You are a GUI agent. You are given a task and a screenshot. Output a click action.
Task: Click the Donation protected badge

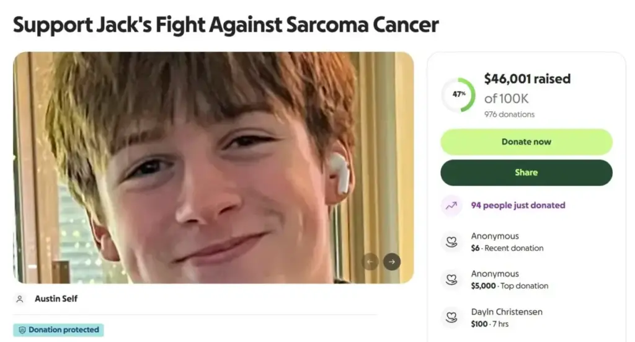(58, 330)
